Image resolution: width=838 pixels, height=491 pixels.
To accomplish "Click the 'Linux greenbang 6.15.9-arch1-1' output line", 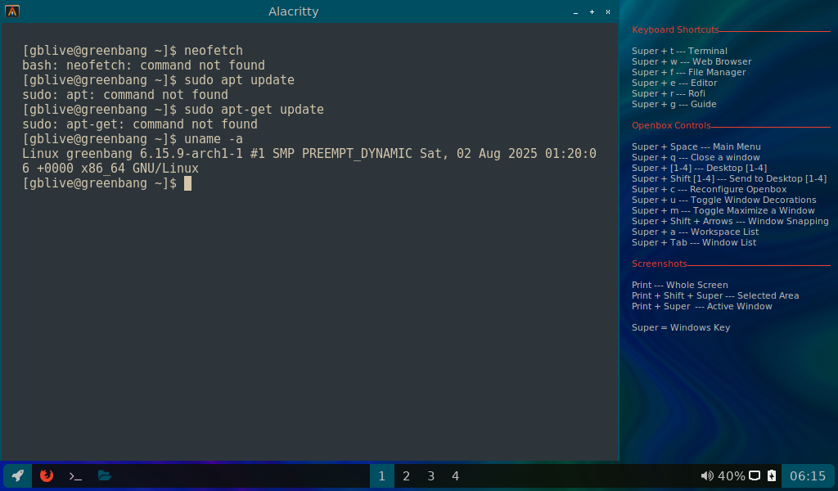I will tap(309, 154).
